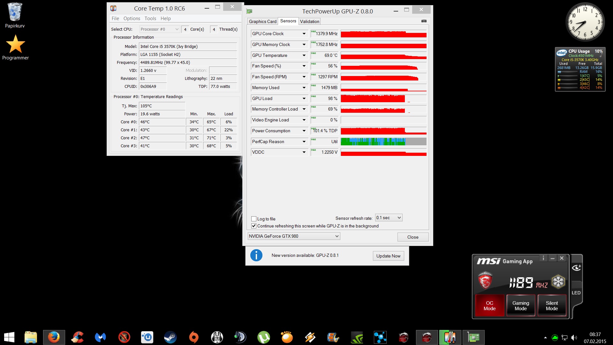Viewport: 613px width, 345px height.
Task: Launch NVIDIA GeForce Experience from the taskbar
Action: [x=357, y=337]
